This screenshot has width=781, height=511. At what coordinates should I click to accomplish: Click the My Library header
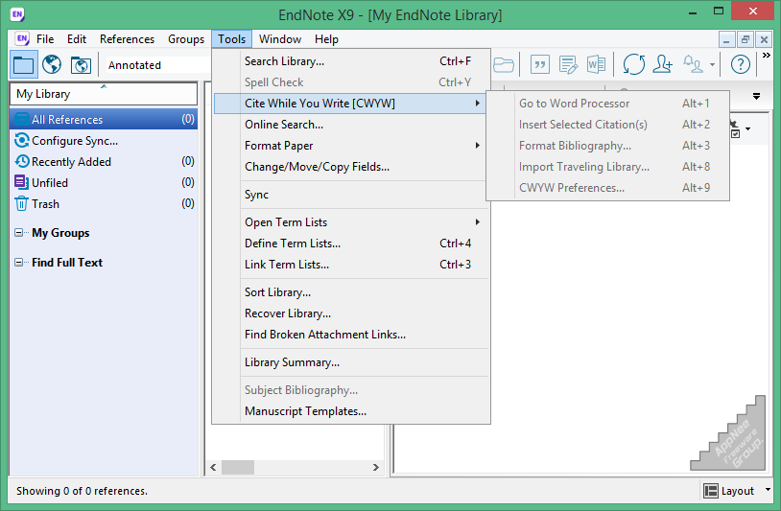(x=104, y=94)
